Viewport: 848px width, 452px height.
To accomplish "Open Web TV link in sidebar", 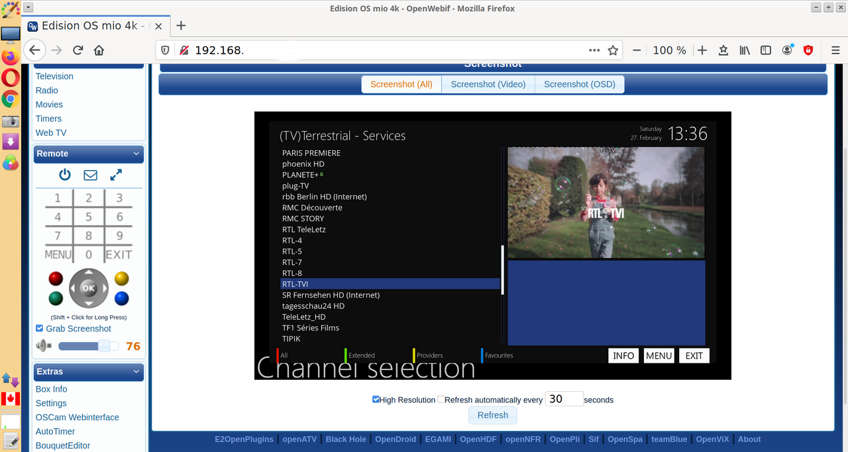I will coord(51,132).
